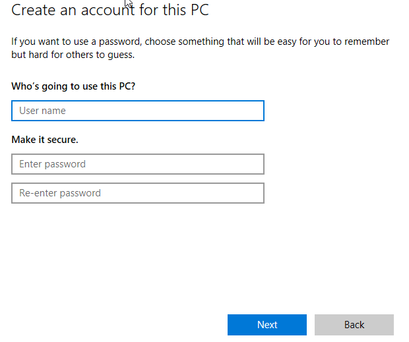Viewport: 409px width, 342px height.
Task: Click the 'Create an account for this PC' heading
Action: pos(111,11)
